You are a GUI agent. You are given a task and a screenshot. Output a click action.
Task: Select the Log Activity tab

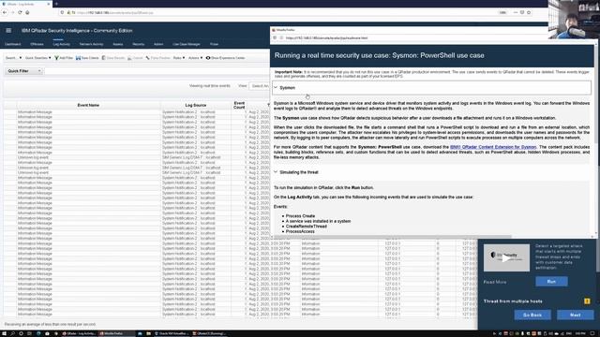tap(61, 44)
